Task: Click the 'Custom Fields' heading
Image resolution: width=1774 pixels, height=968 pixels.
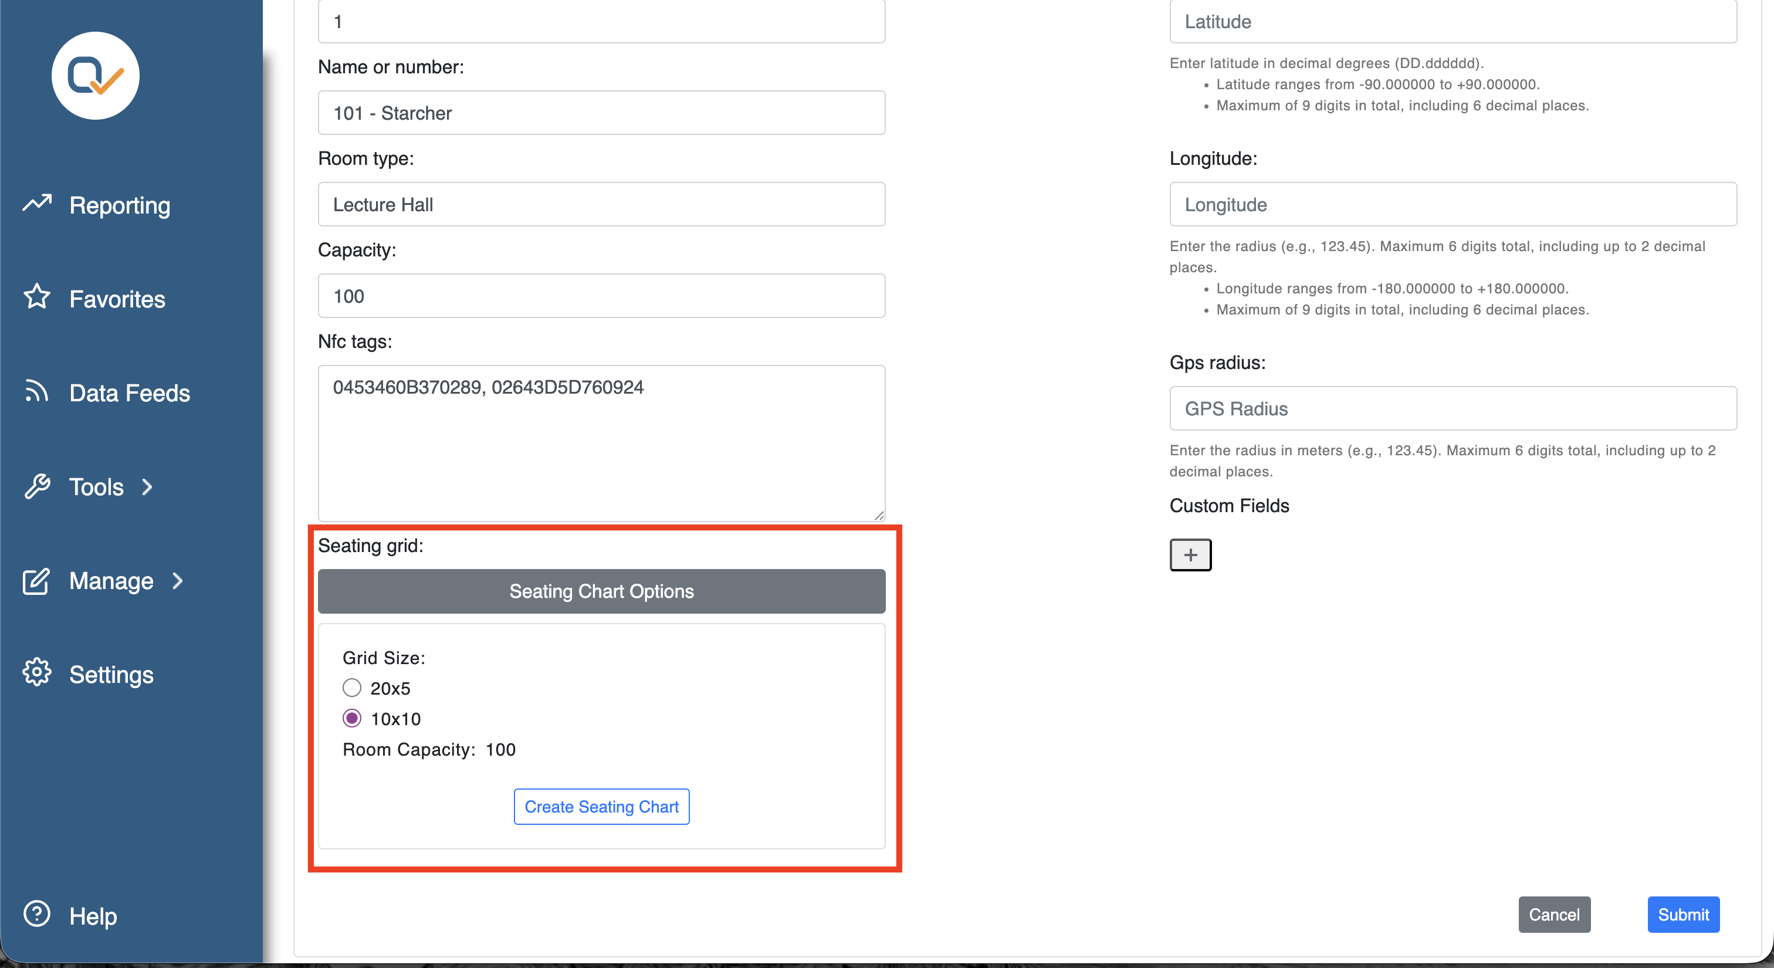Action: pyautogui.click(x=1229, y=506)
